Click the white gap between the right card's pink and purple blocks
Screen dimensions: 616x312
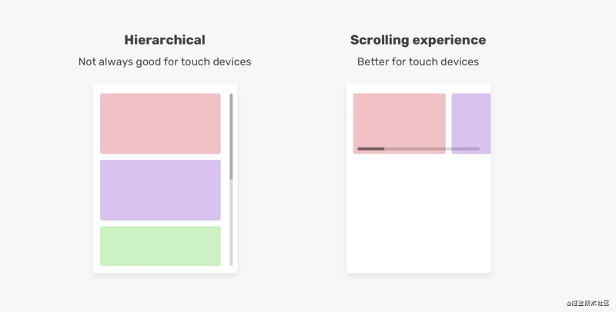tap(449, 124)
